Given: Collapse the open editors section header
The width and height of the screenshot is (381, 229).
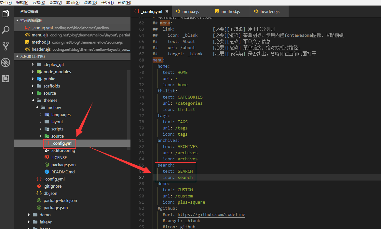Looking at the screenshot, I should (29, 20).
